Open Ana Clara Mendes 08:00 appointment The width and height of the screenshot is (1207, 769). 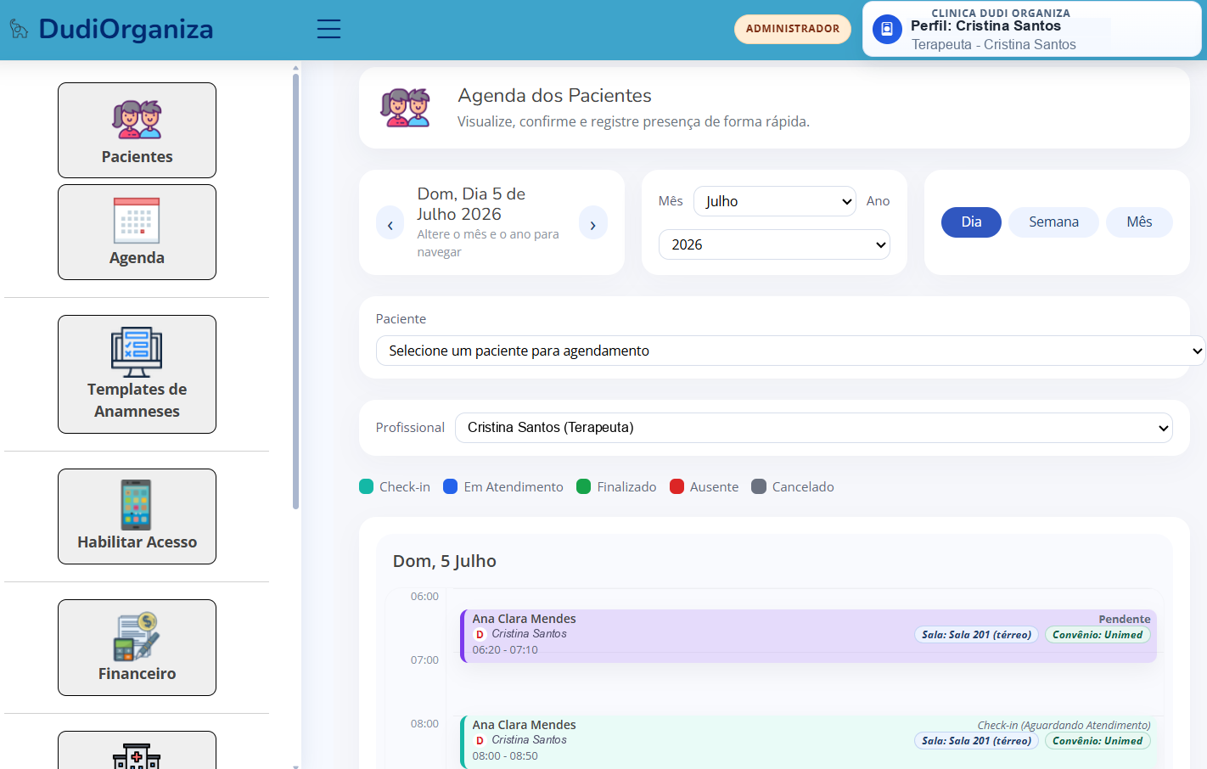pos(808,742)
